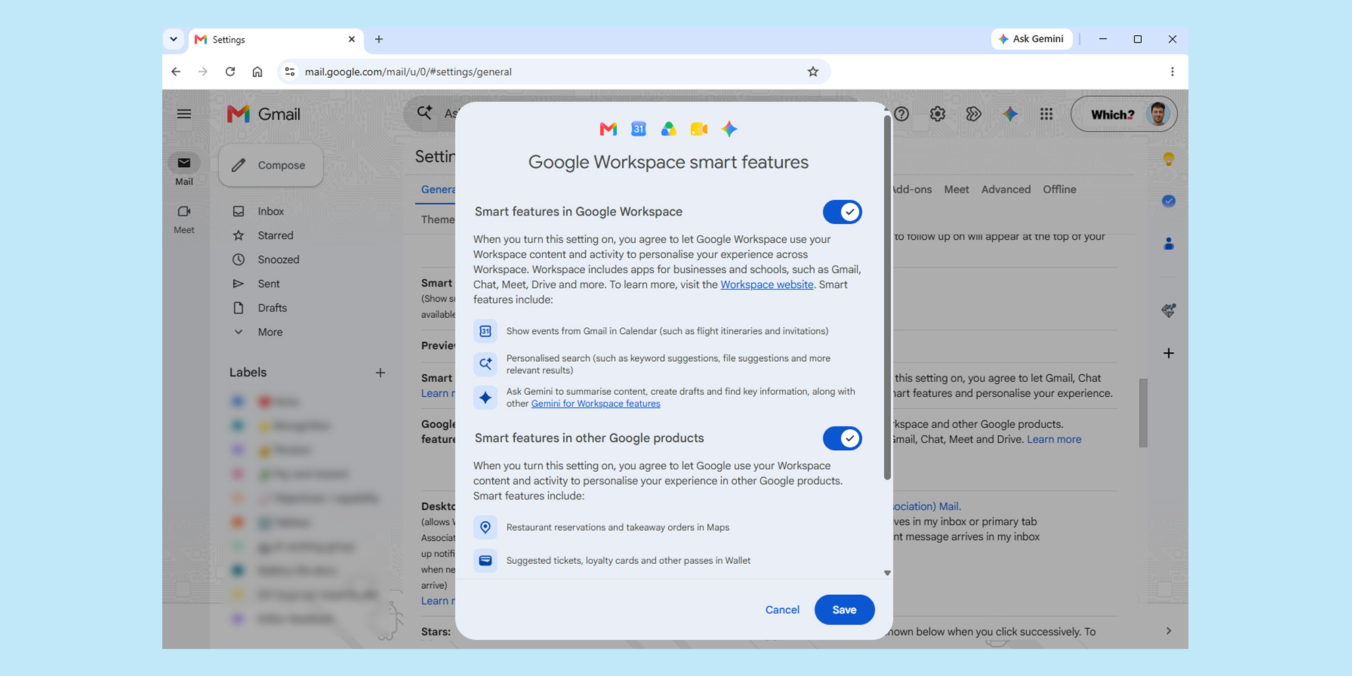Save the smart features settings
This screenshot has width=1352, height=676.
tap(844, 610)
